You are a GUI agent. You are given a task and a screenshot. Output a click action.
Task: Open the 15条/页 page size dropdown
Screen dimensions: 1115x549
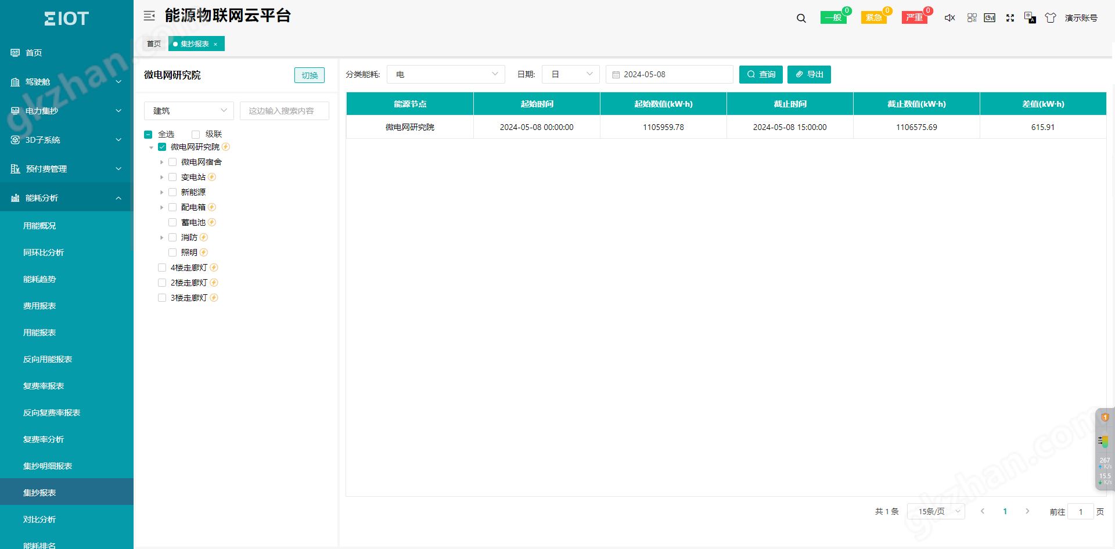coord(936,511)
